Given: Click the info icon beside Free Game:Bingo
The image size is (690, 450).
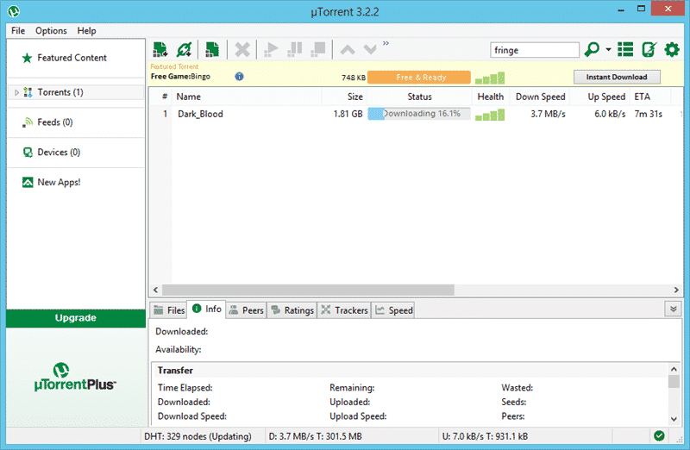Looking at the screenshot, I should (x=239, y=77).
